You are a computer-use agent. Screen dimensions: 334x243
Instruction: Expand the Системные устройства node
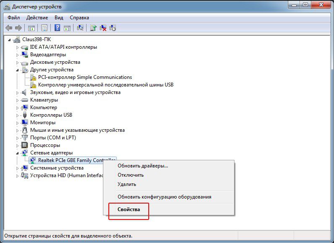tap(18, 168)
